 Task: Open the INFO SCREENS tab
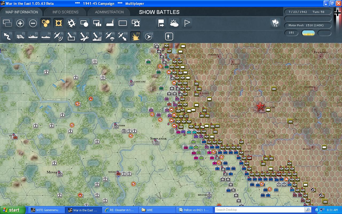point(65,12)
